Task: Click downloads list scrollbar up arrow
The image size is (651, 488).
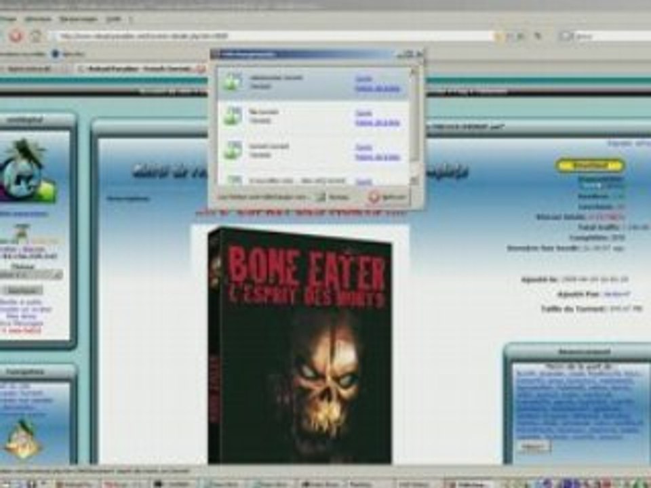Action: coord(414,71)
